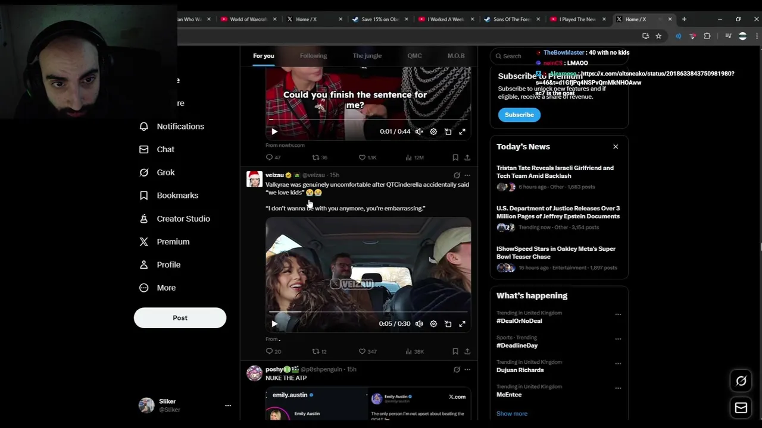
Task: Open Department of Justice Epstein documents story
Action: click(559, 218)
